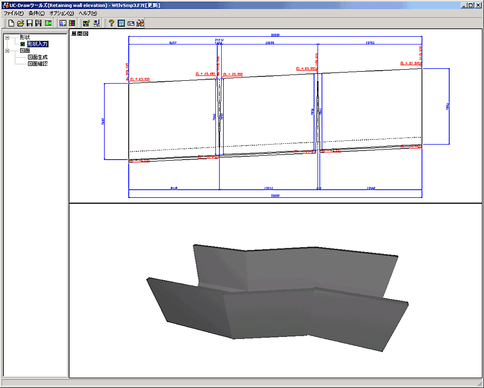Select 図面生成 in the tree

click(x=37, y=57)
